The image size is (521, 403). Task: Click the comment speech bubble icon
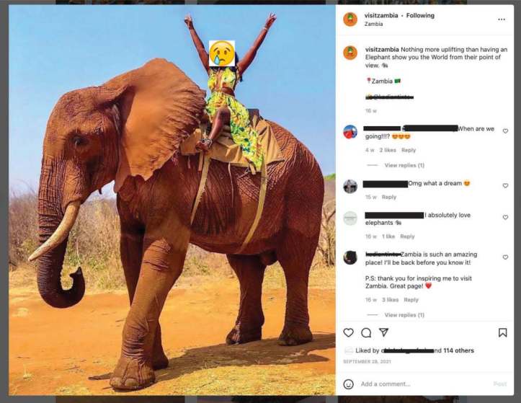coord(366,332)
